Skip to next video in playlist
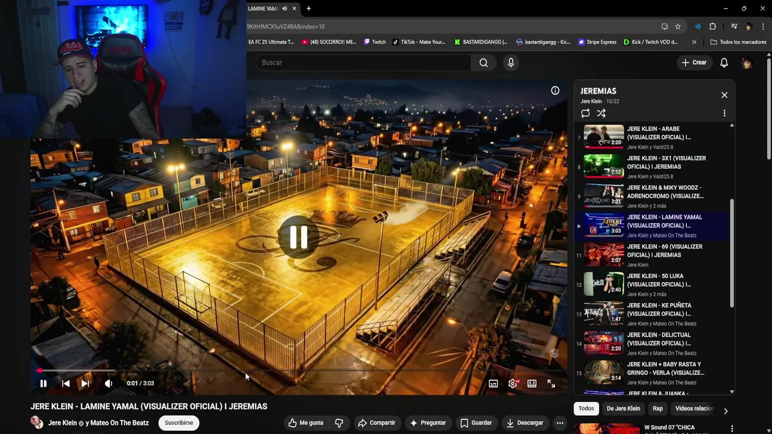The width and height of the screenshot is (772, 434). 85,383
